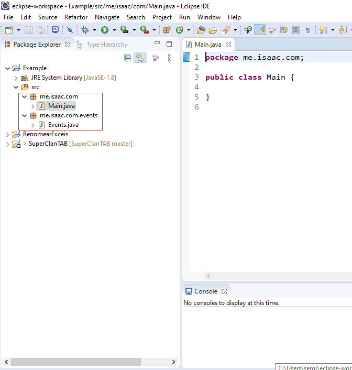Screen dimensions: 352x370
Task: Select the me.isaac.com.events package
Action: (x=69, y=115)
